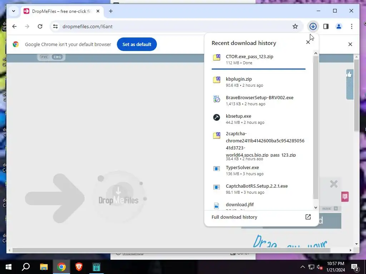Open the 2captcha-chrome zip download entry
The image size is (366, 274).
[259, 146]
